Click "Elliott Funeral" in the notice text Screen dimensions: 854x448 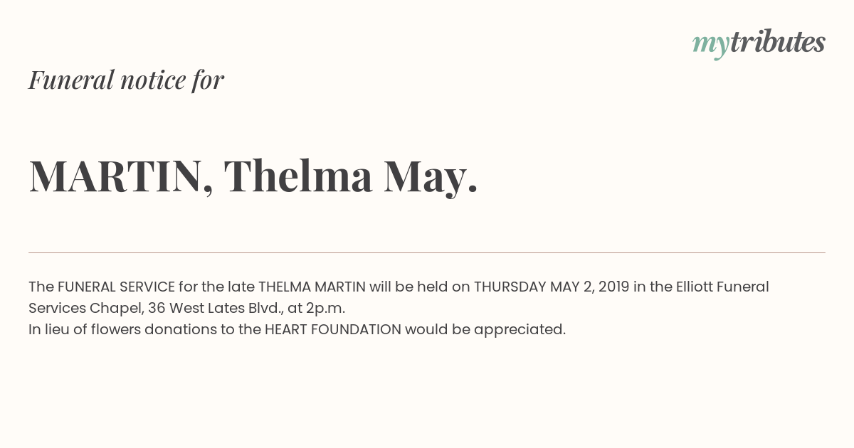(721, 287)
